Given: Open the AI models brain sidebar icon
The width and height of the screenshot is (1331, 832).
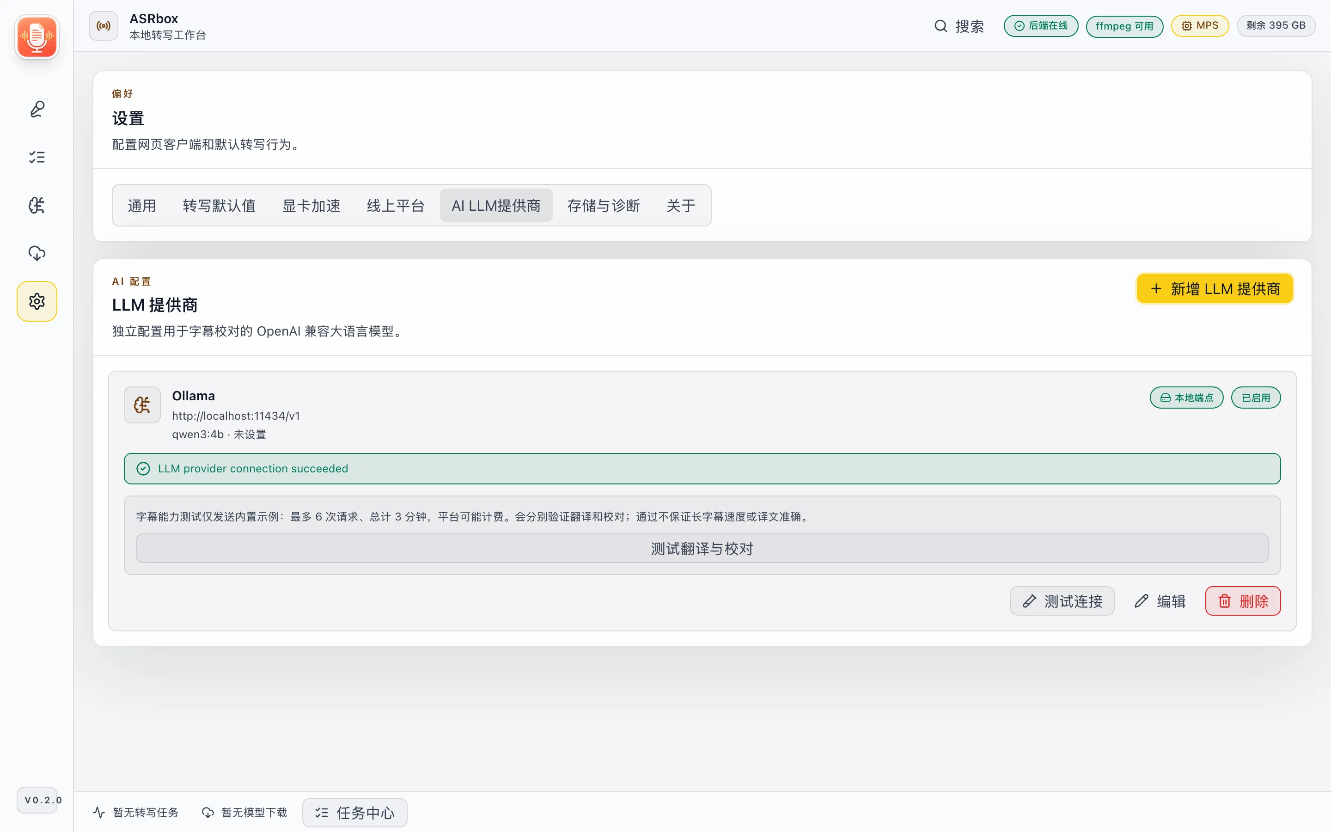Looking at the screenshot, I should click(37, 205).
